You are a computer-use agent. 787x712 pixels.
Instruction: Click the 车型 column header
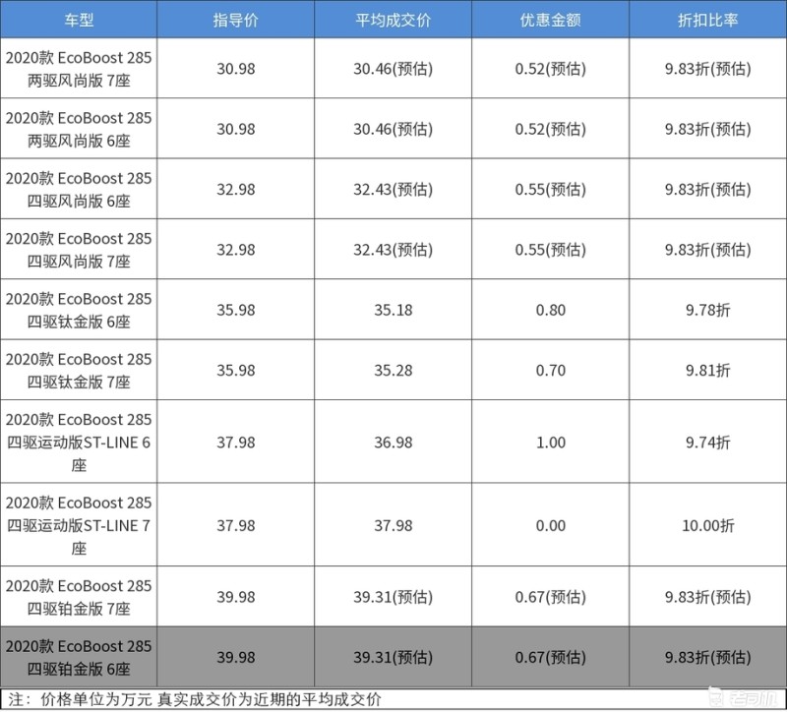click(79, 20)
